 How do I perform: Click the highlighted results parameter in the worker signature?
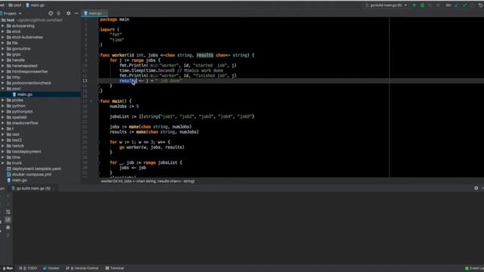pos(205,55)
